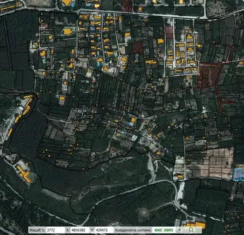Screen dimensions: 244x235
Task: Select the red hatched parcel at the top edge
Action: coord(126,5)
